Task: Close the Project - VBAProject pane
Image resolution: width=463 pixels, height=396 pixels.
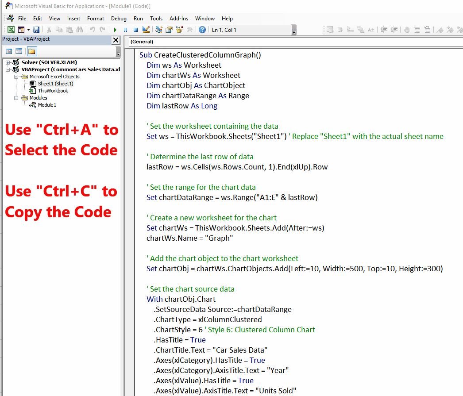Action: click(116, 40)
